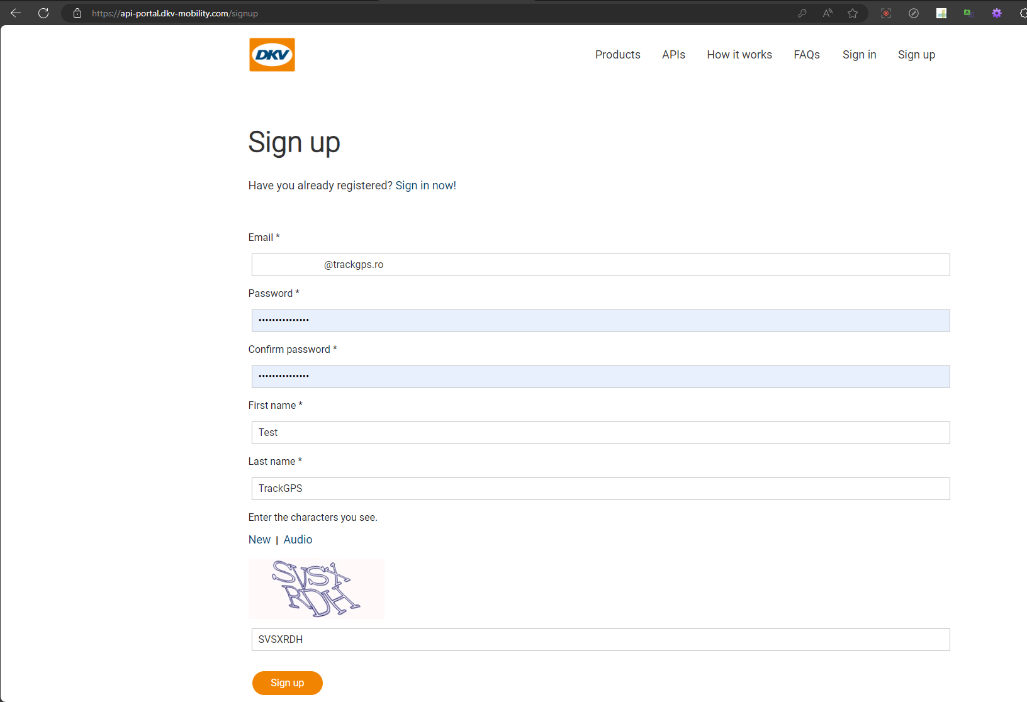
Task: Generate a New captcha
Action: click(259, 539)
